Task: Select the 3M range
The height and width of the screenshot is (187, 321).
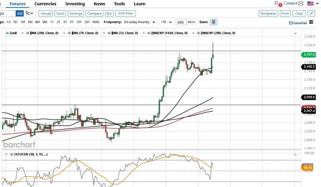Action: click(30, 22)
